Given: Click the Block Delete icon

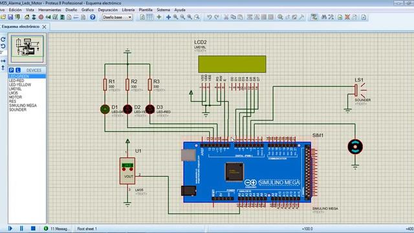Looking at the screenshot, I should click(x=271, y=17).
